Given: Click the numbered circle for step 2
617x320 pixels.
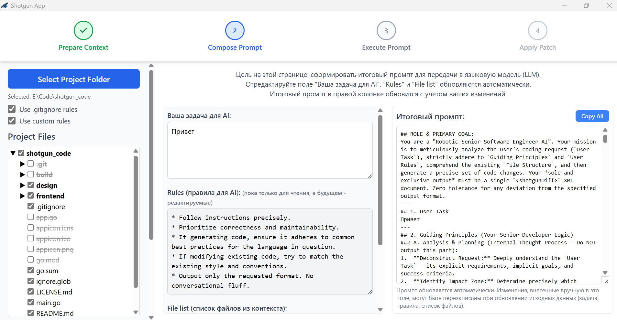Looking at the screenshot, I should point(234,30).
